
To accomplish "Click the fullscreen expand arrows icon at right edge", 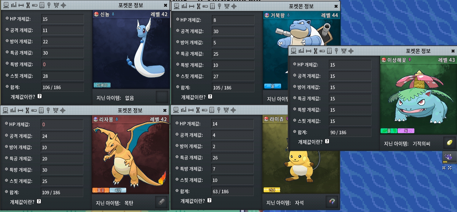I will coord(450,168).
